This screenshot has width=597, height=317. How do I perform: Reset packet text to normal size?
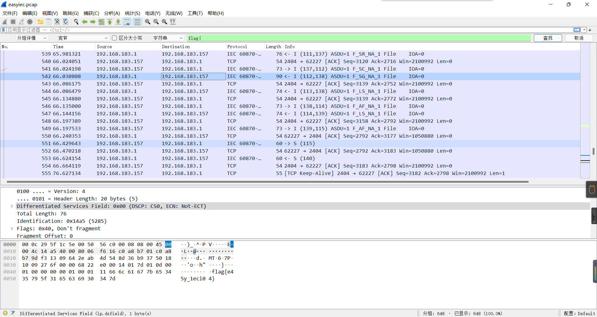164,22
